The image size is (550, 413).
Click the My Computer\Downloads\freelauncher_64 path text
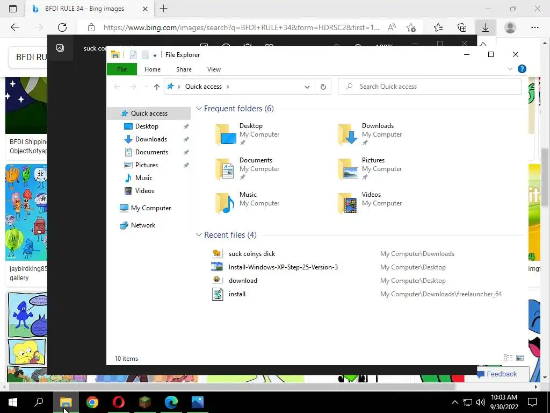point(440,294)
